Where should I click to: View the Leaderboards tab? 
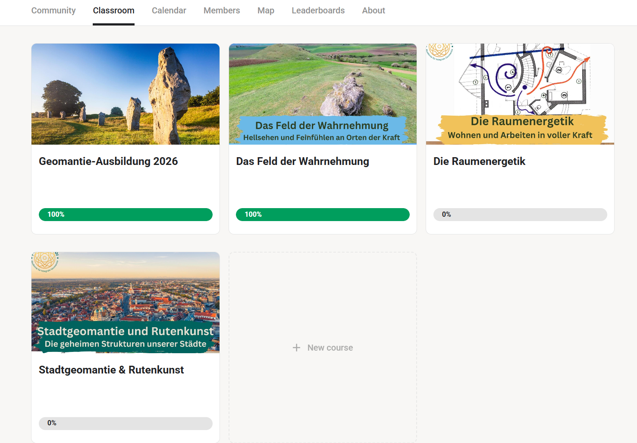pos(318,10)
